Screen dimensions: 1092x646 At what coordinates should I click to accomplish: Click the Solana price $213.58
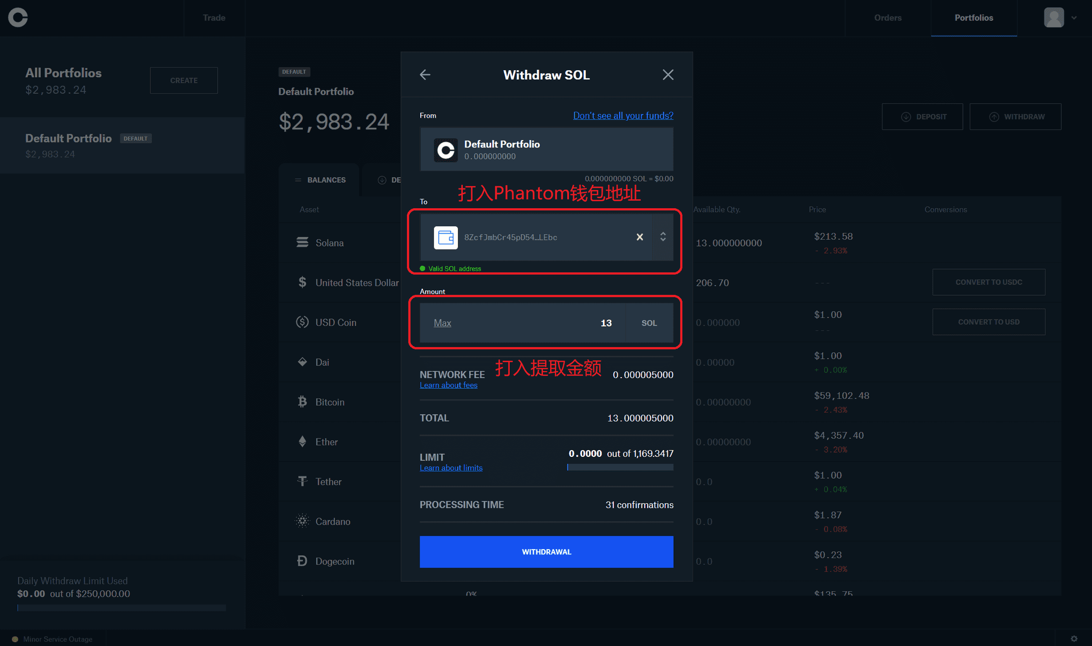point(833,236)
